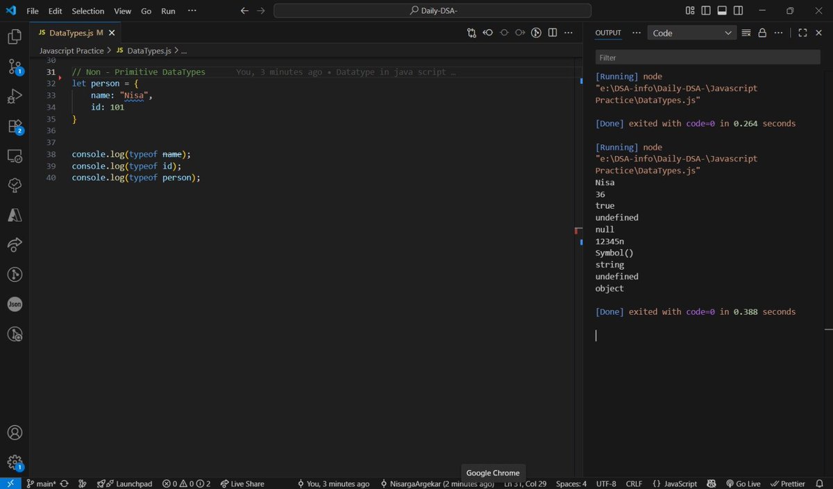Open the Source Control view
Image resolution: width=833 pixels, height=489 pixels.
point(15,67)
